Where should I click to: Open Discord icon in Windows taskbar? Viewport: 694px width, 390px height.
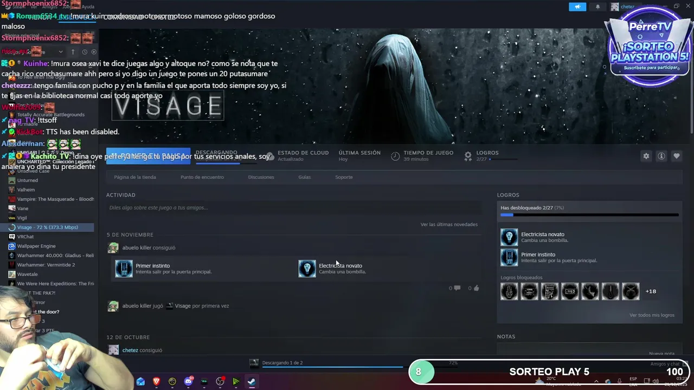pyautogui.click(x=188, y=381)
